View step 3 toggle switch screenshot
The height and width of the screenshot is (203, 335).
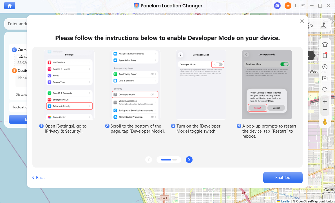201,85
